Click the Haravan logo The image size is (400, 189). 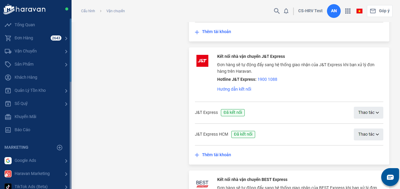(x=24, y=10)
